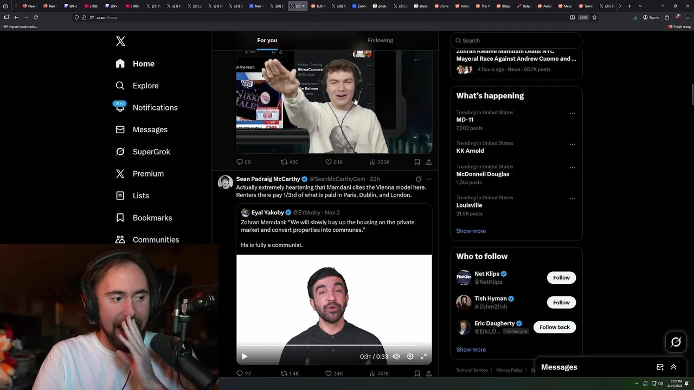Open Sean Padraig McCarthy's profile avatar

point(226,183)
